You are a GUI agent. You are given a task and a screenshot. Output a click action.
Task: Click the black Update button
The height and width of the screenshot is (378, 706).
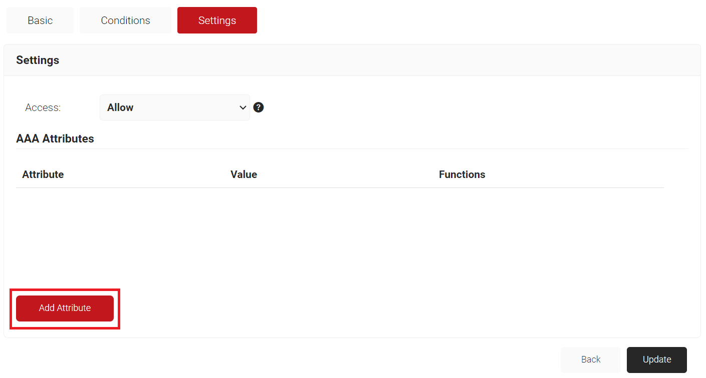tap(656, 359)
